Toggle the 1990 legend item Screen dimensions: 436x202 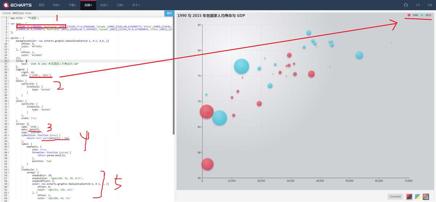click(413, 15)
